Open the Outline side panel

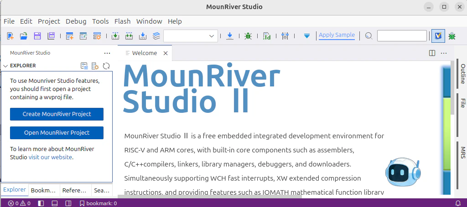point(462,74)
